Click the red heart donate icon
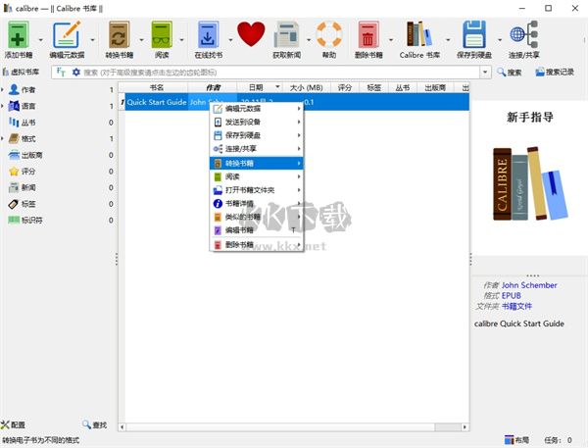Image resolution: width=588 pixels, height=448 pixels. pos(251,35)
